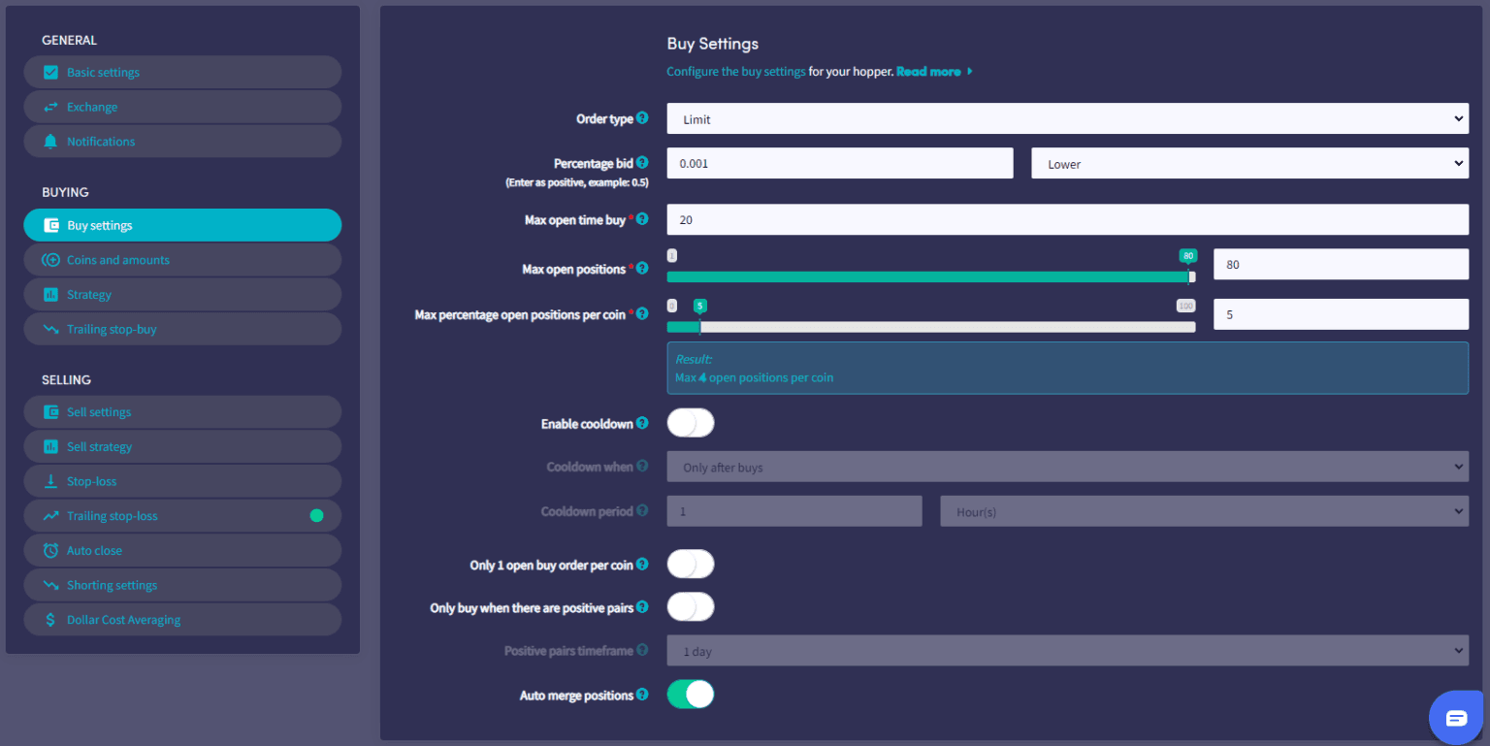Image resolution: width=1490 pixels, height=746 pixels.
Task: Click the Read more link
Action: click(928, 71)
